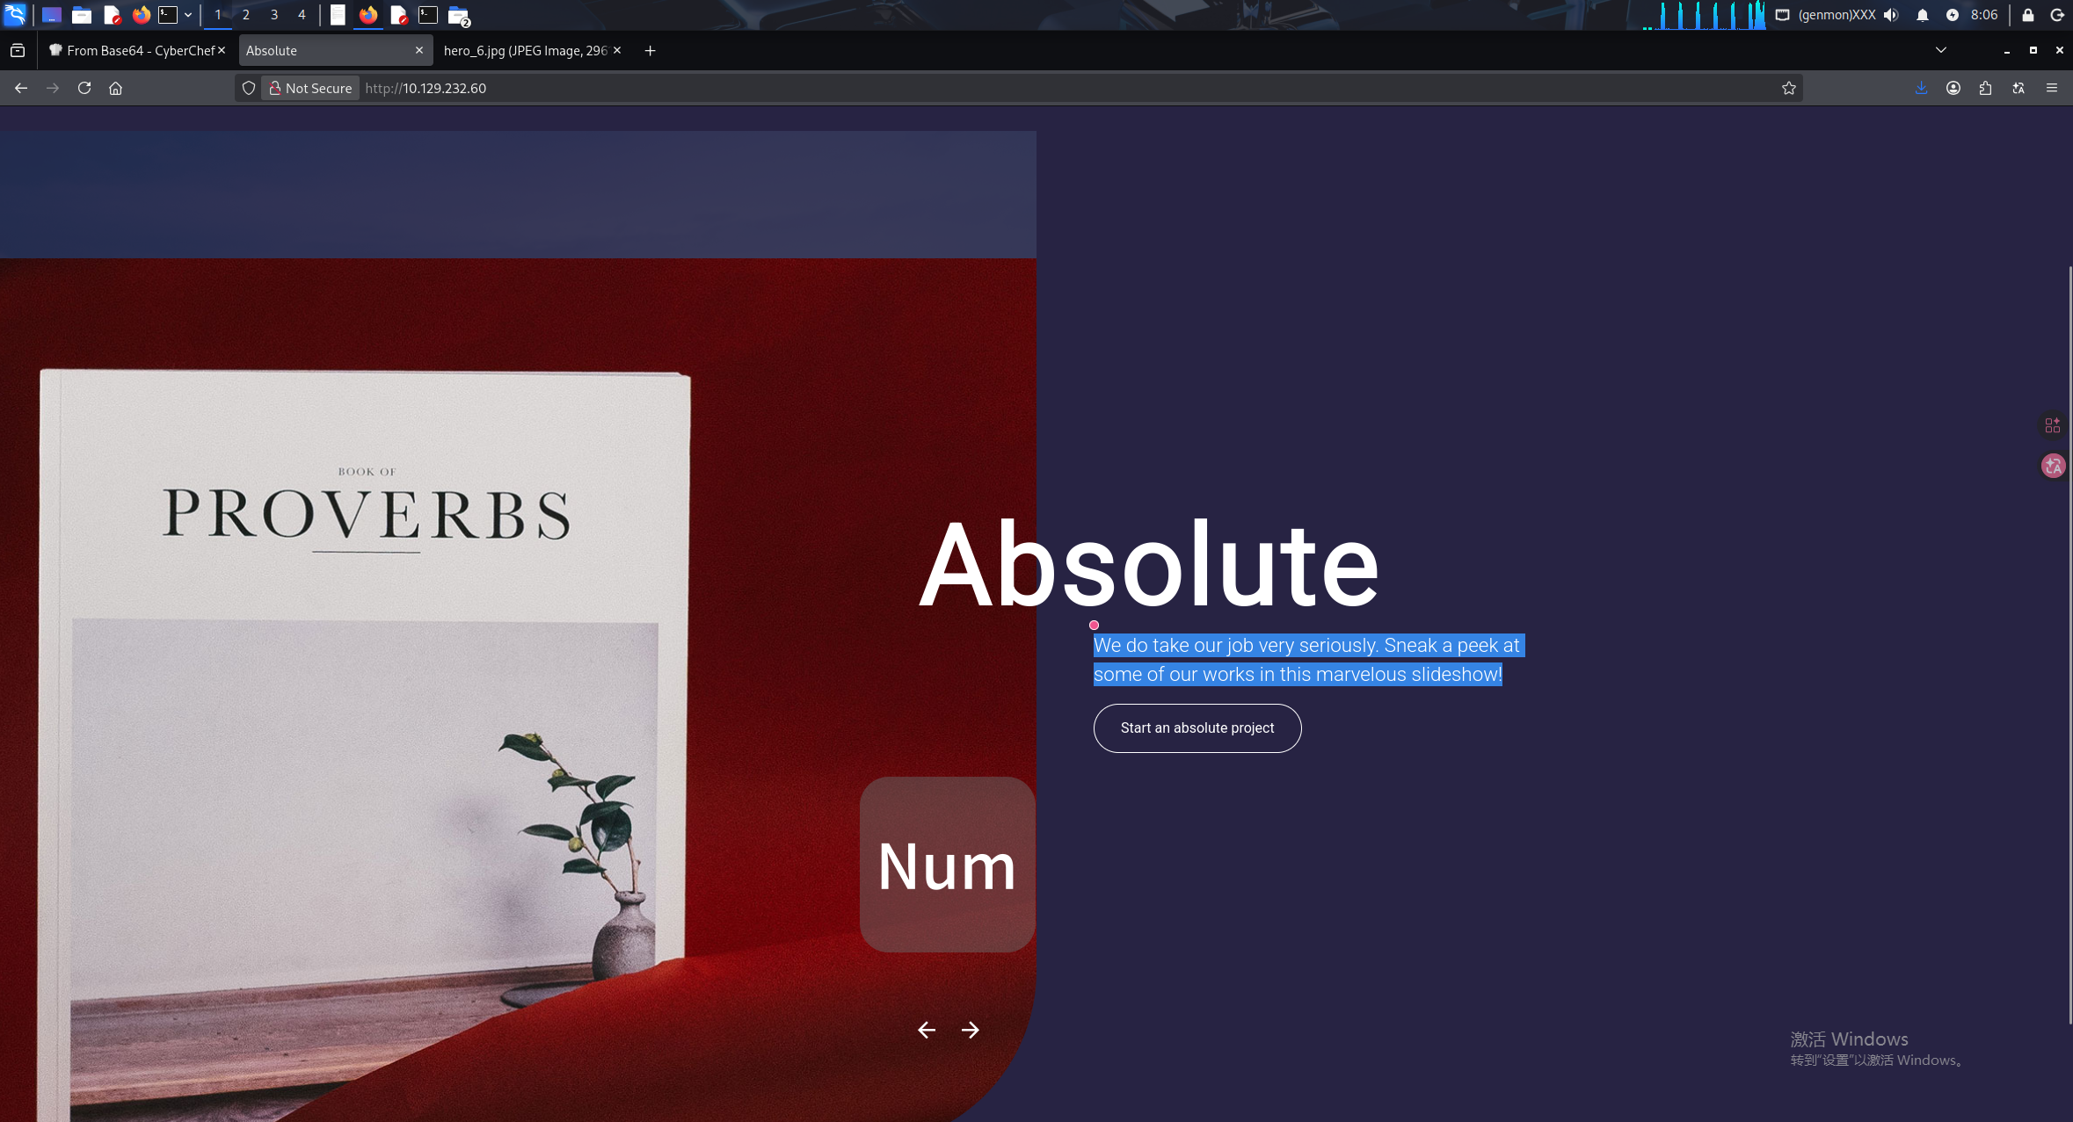2073x1122 pixels.
Task: Launch the text editor from panel launcher
Action: (112, 15)
